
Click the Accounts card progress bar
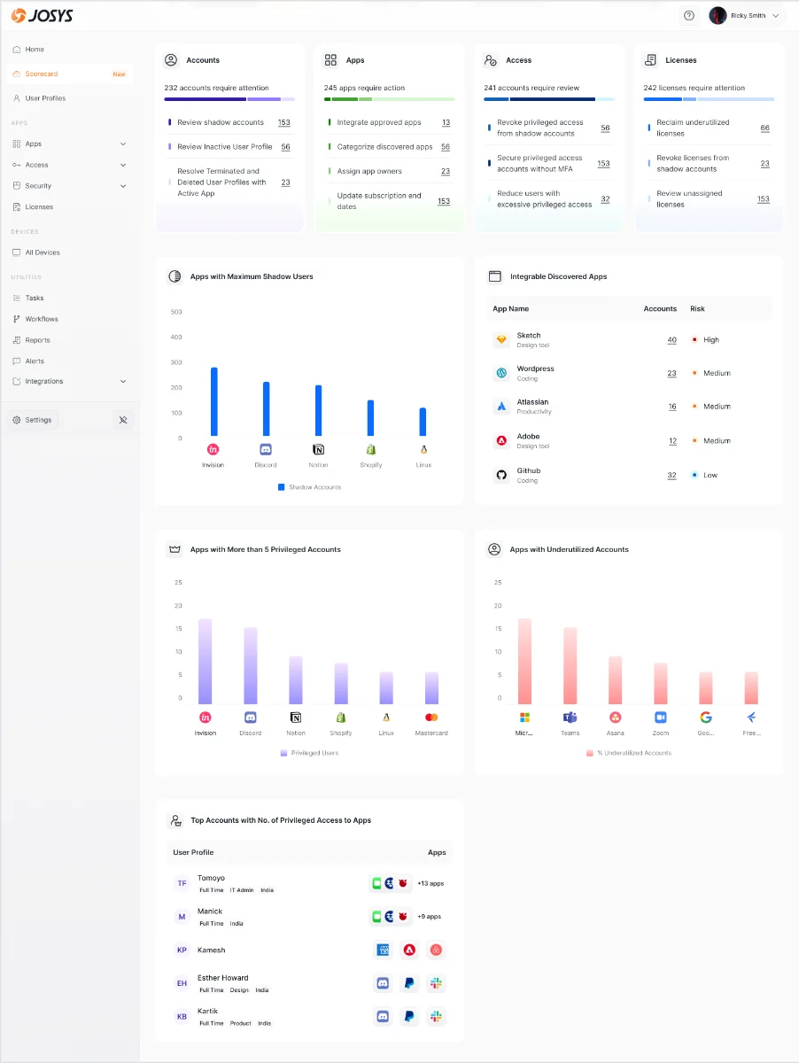[229, 99]
